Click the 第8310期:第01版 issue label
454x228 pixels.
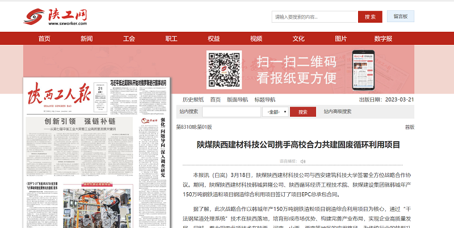pyautogui.click(x=194, y=127)
